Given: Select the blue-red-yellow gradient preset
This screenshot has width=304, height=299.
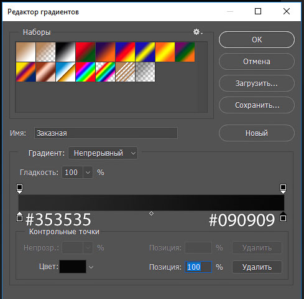Looking at the screenshot, I should click(x=125, y=52).
